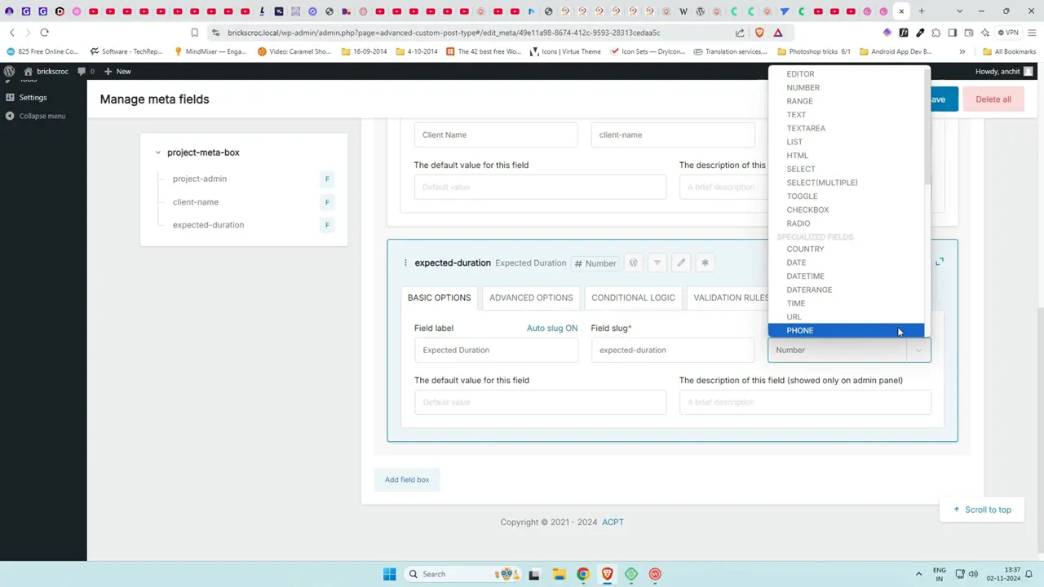Edit the expected-duration field with the pencil icon
Viewport: 1044px width, 587px height.
click(681, 263)
